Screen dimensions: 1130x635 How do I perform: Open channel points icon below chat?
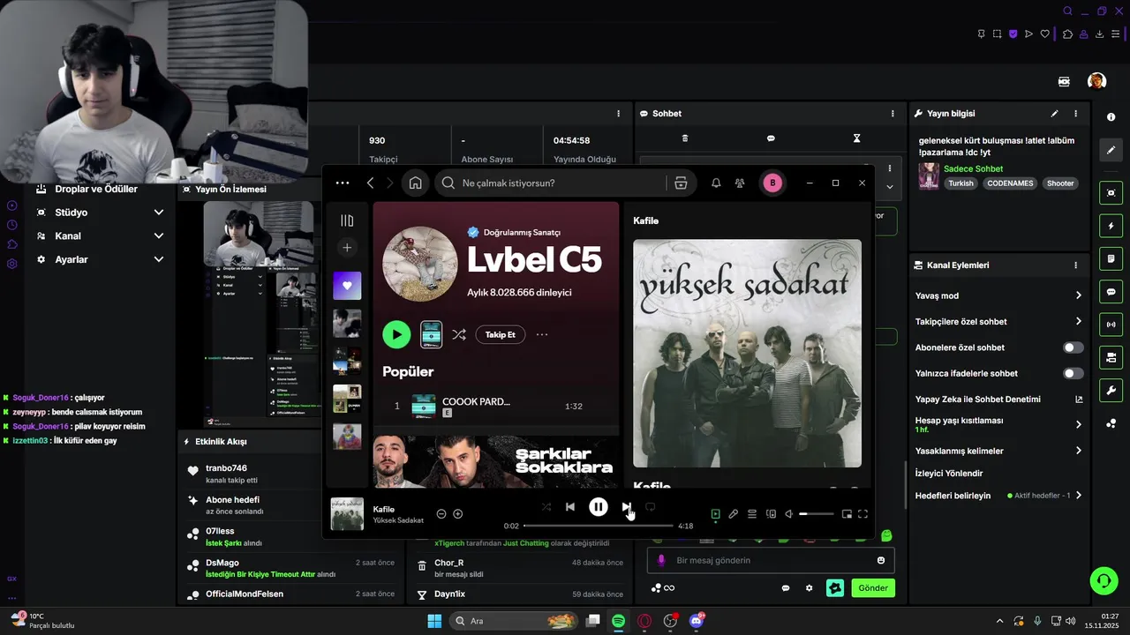click(x=656, y=588)
